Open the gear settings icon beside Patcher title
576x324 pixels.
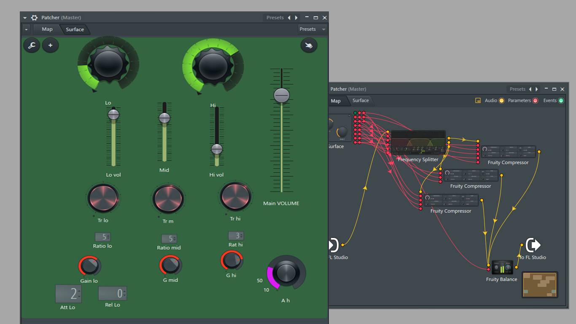[35, 18]
